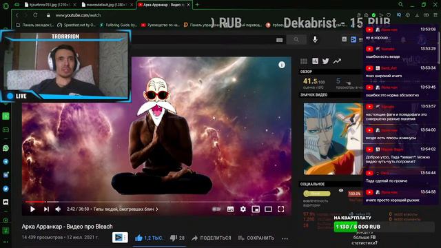Switch to the maxresdefault.jpg tab
Screen dimensions: 441x248
[x=107, y=5]
